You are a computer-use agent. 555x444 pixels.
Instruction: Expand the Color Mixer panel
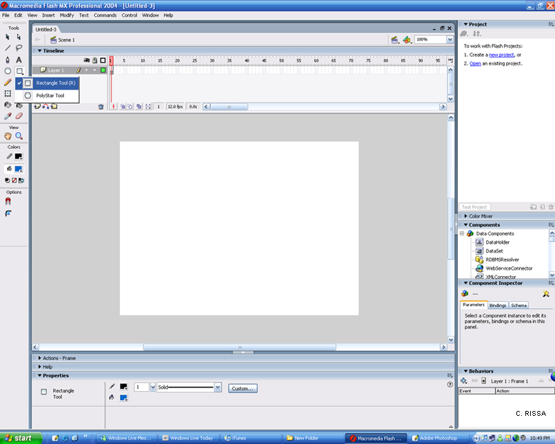(465, 216)
